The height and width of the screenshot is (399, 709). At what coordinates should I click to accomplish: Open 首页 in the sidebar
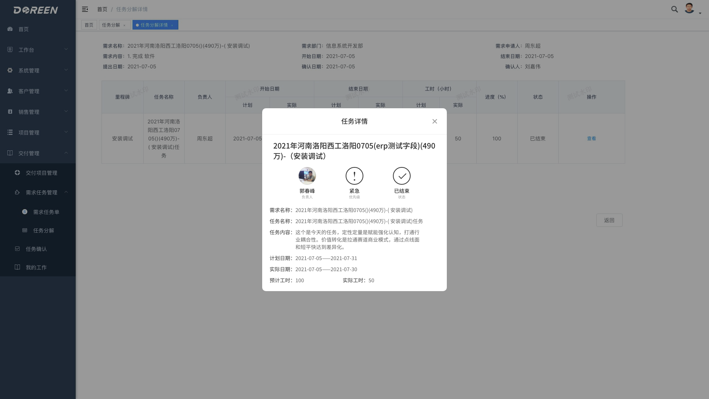tap(38, 29)
